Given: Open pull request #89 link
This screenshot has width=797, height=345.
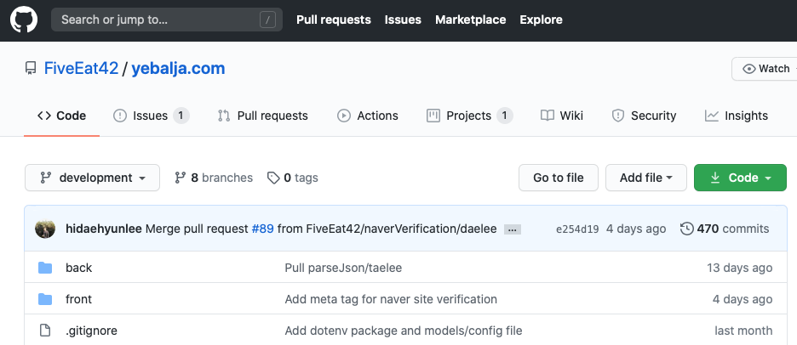Looking at the screenshot, I should pos(262,229).
